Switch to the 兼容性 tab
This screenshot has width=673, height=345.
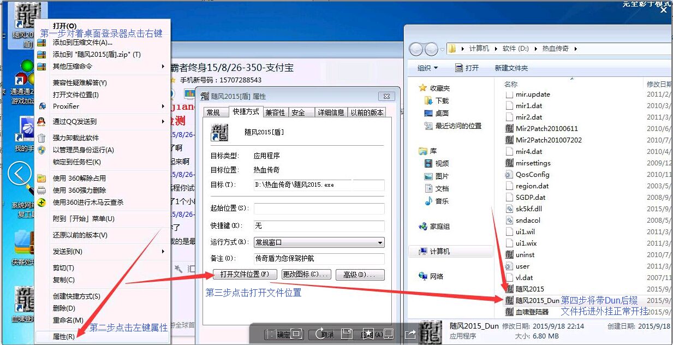point(275,112)
